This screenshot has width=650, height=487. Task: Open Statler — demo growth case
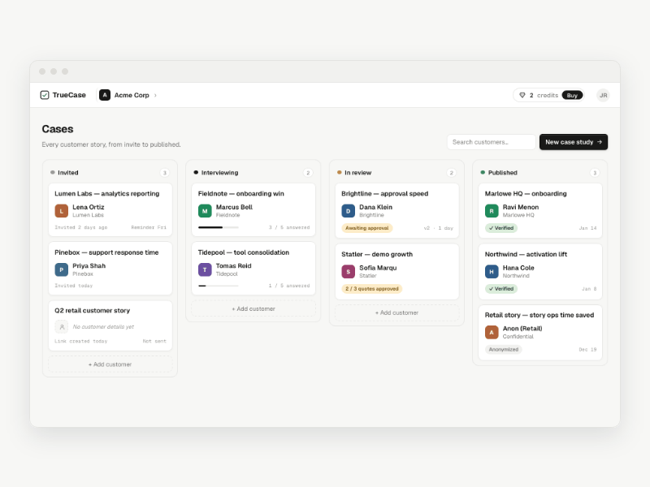(396, 271)
